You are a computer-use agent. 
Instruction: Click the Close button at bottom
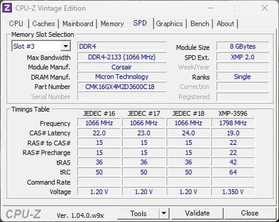250,213
